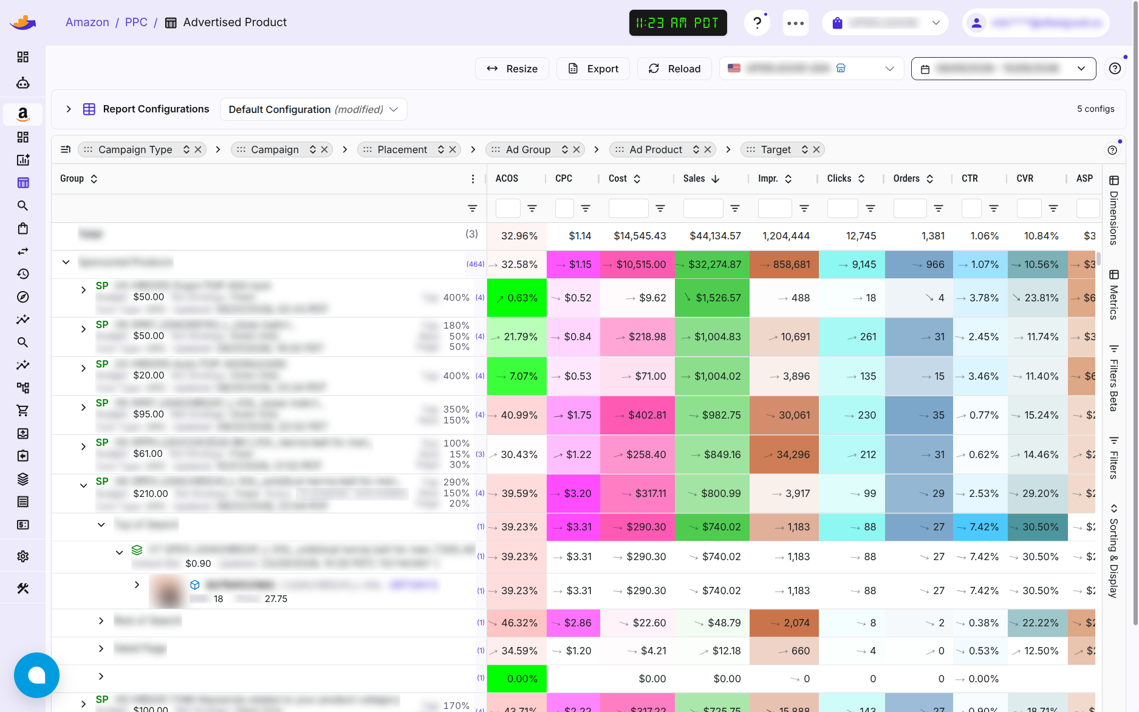Open the settings gear in sidebar
The width and height of the screenshot is (1139, 712).
(x=22, y=556)
